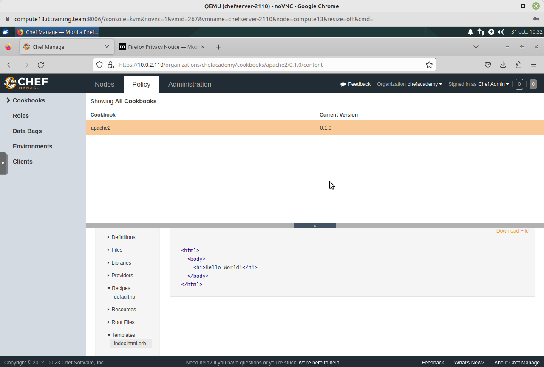Image resolution: width=544 pixels, height=367 pixels.
Task: Click the Chef Manage logo
Action: pyautogui.click(x=26, y=83)
